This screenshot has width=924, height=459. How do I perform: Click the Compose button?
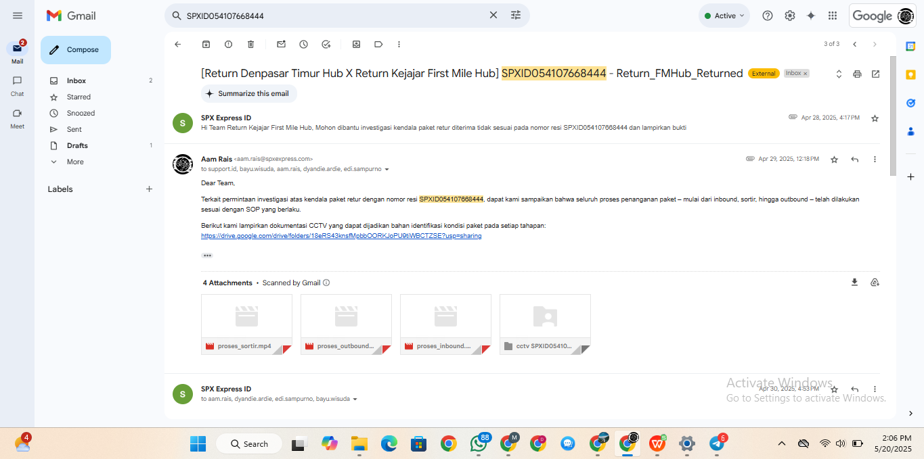click(x=76, y=50)
